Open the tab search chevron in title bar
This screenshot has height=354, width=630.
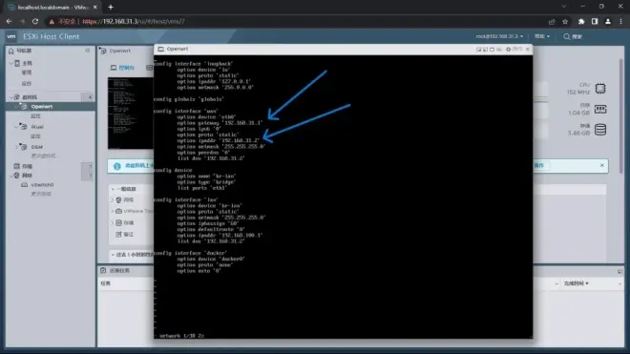[x=564, y=7]
